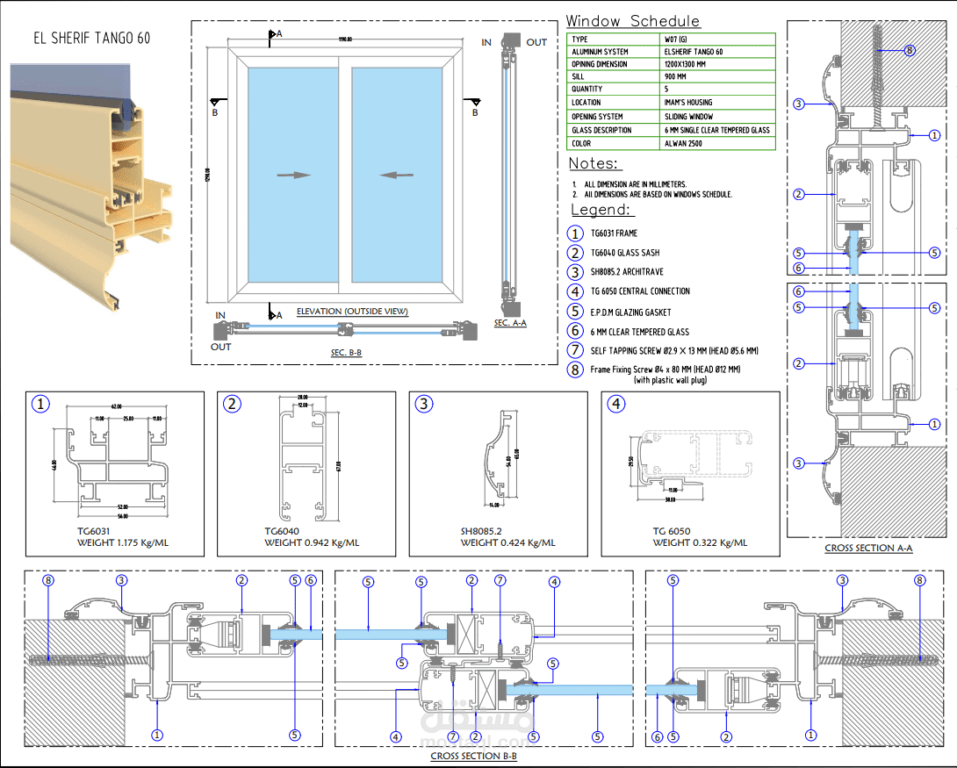
Task: Click callout 8 in Cross Section A-A
Action: 910,50
